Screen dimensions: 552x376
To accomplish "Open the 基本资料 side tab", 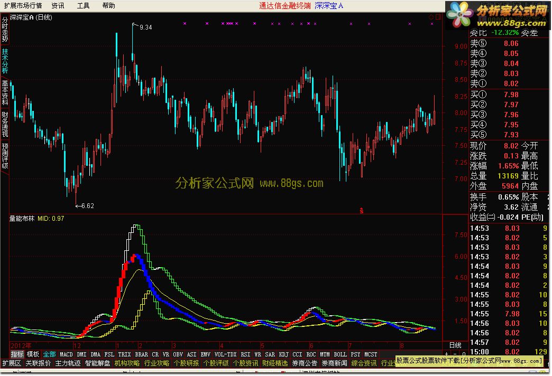I will pyautogui.click(x=5, y=92).
